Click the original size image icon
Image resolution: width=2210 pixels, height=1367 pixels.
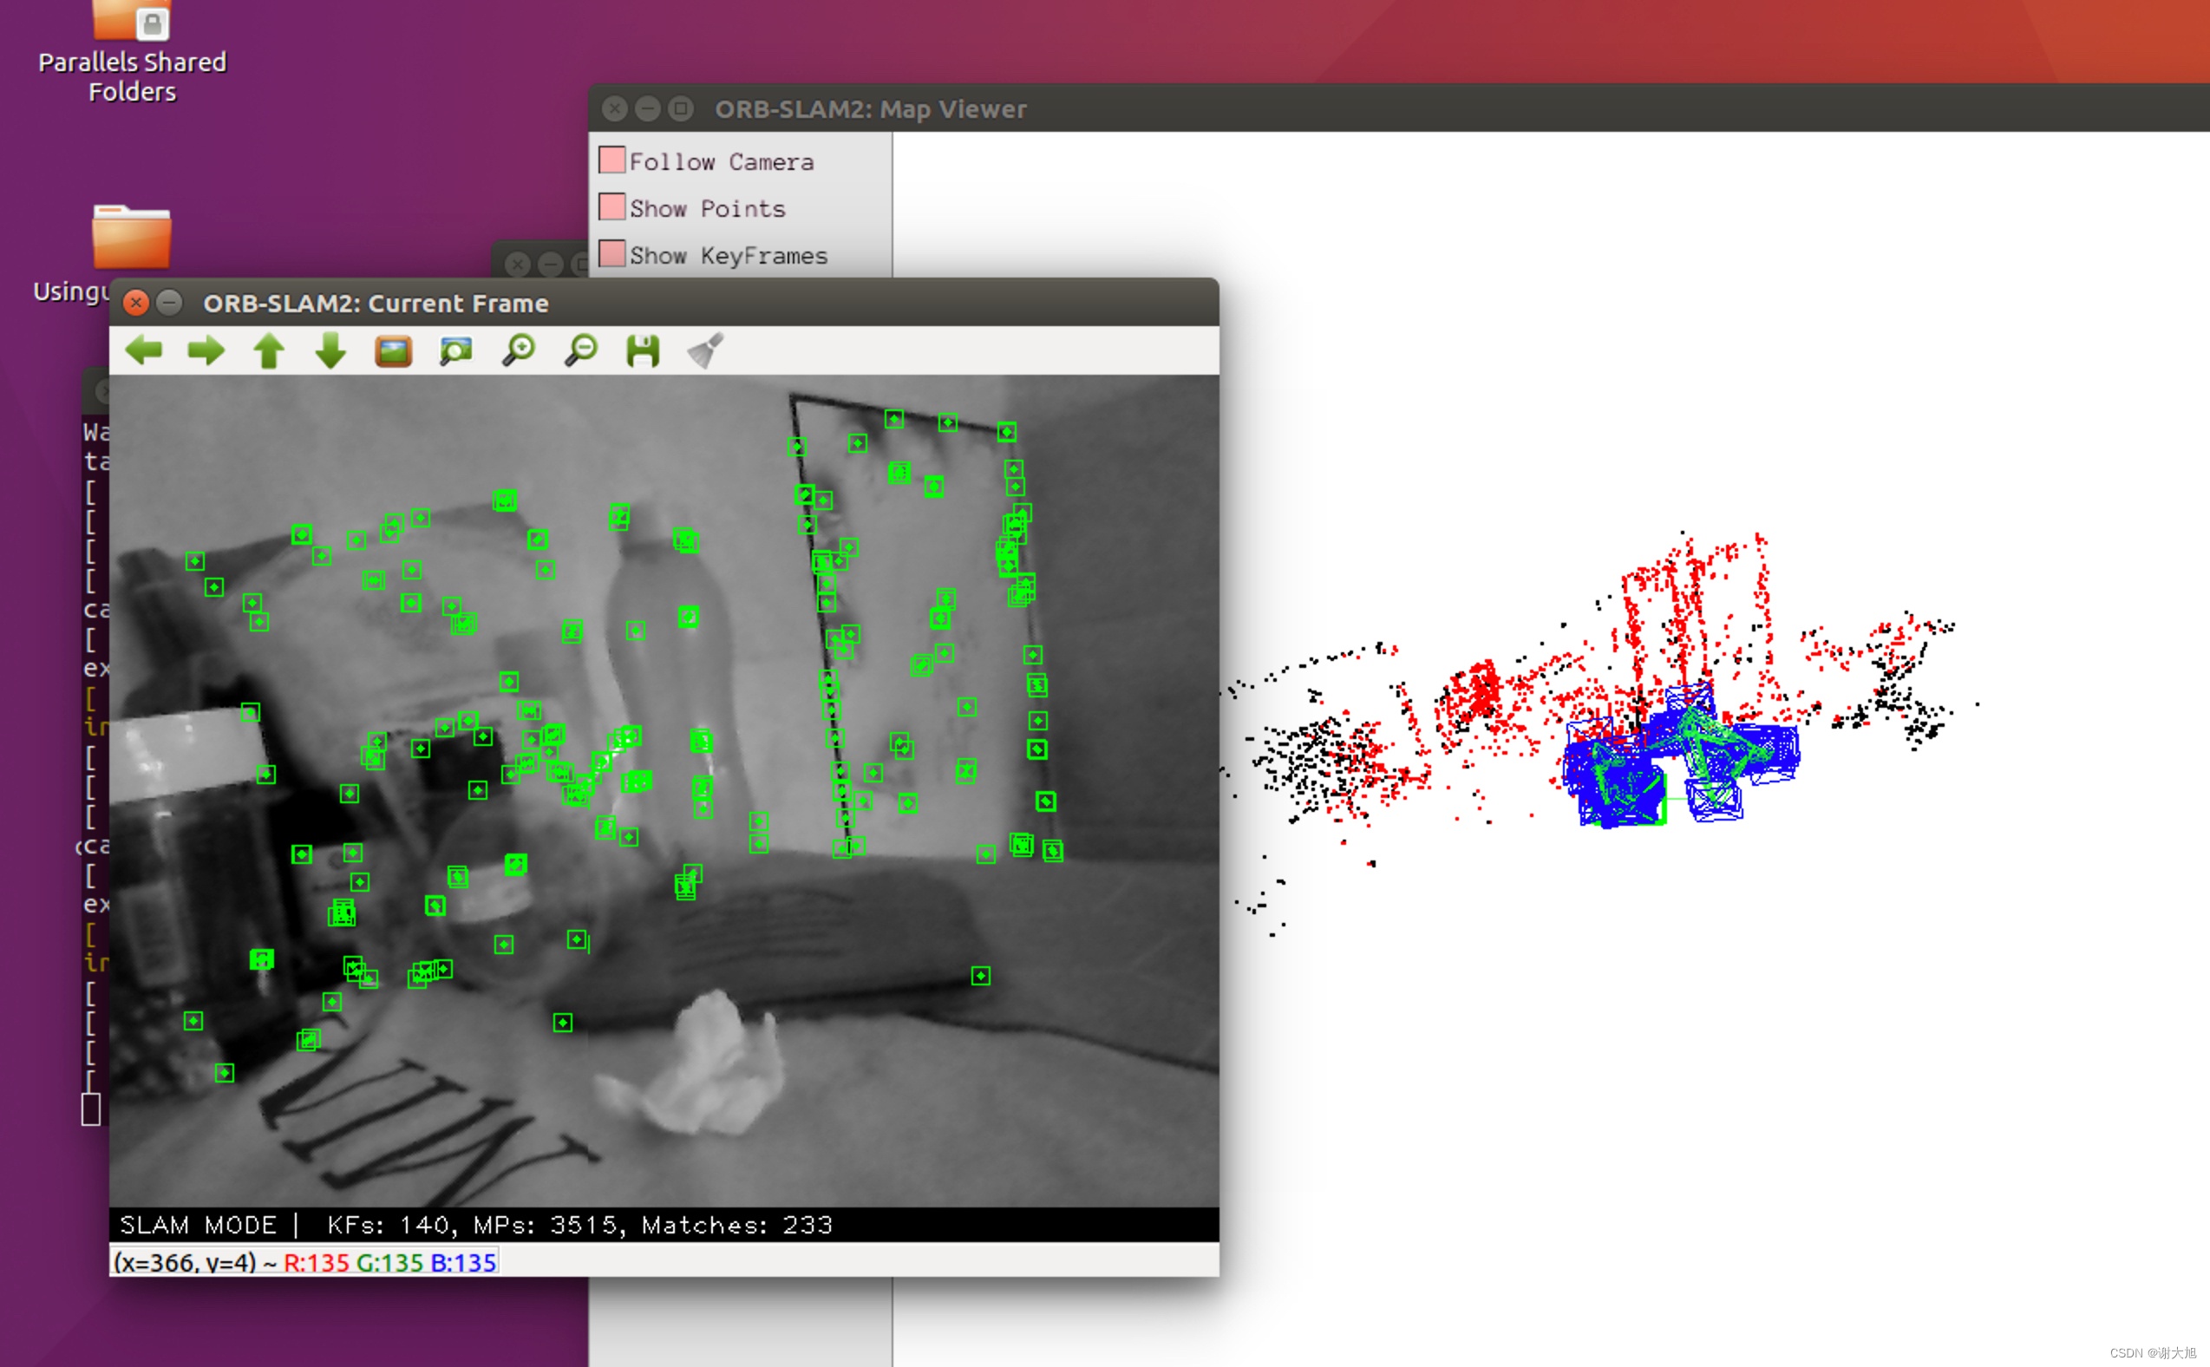click(x=393, y=350)
